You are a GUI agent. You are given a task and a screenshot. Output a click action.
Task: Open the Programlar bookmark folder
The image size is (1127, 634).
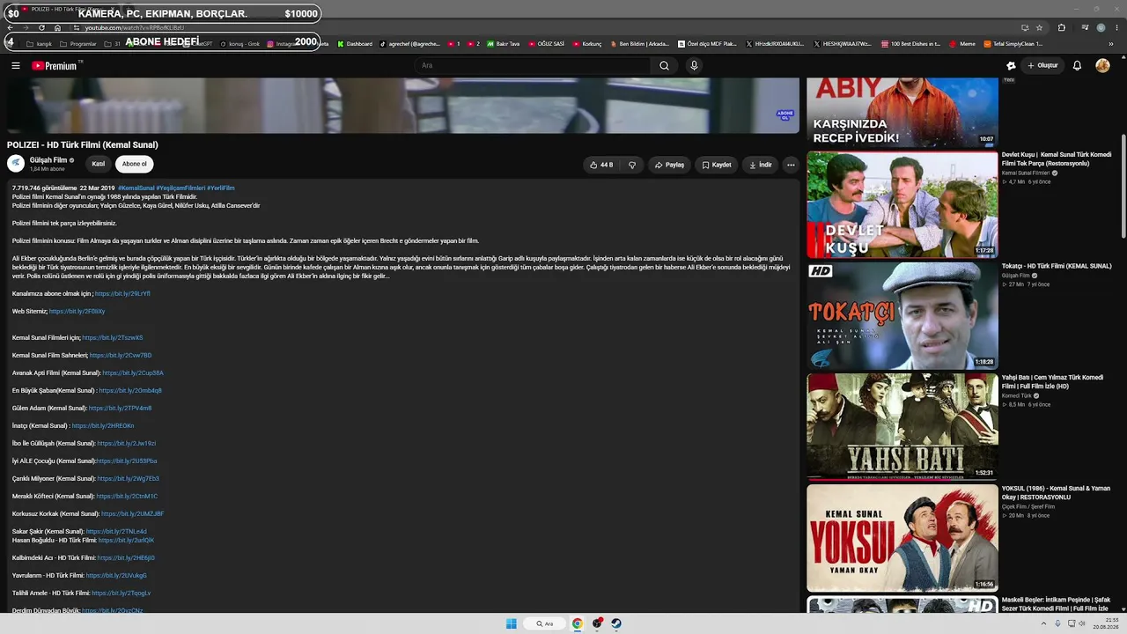(78, 44)
